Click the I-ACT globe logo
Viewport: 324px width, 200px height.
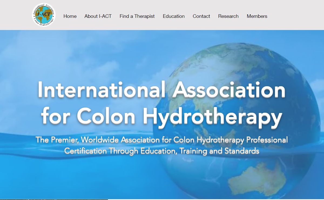coord(43,15)
